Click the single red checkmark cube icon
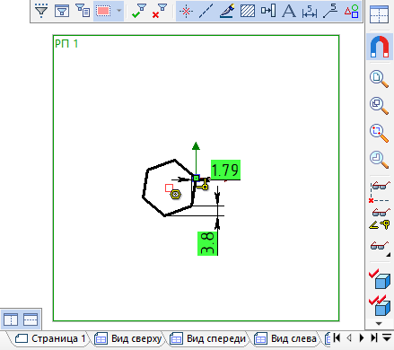394x350 pixels. click(x=380, y=278)
